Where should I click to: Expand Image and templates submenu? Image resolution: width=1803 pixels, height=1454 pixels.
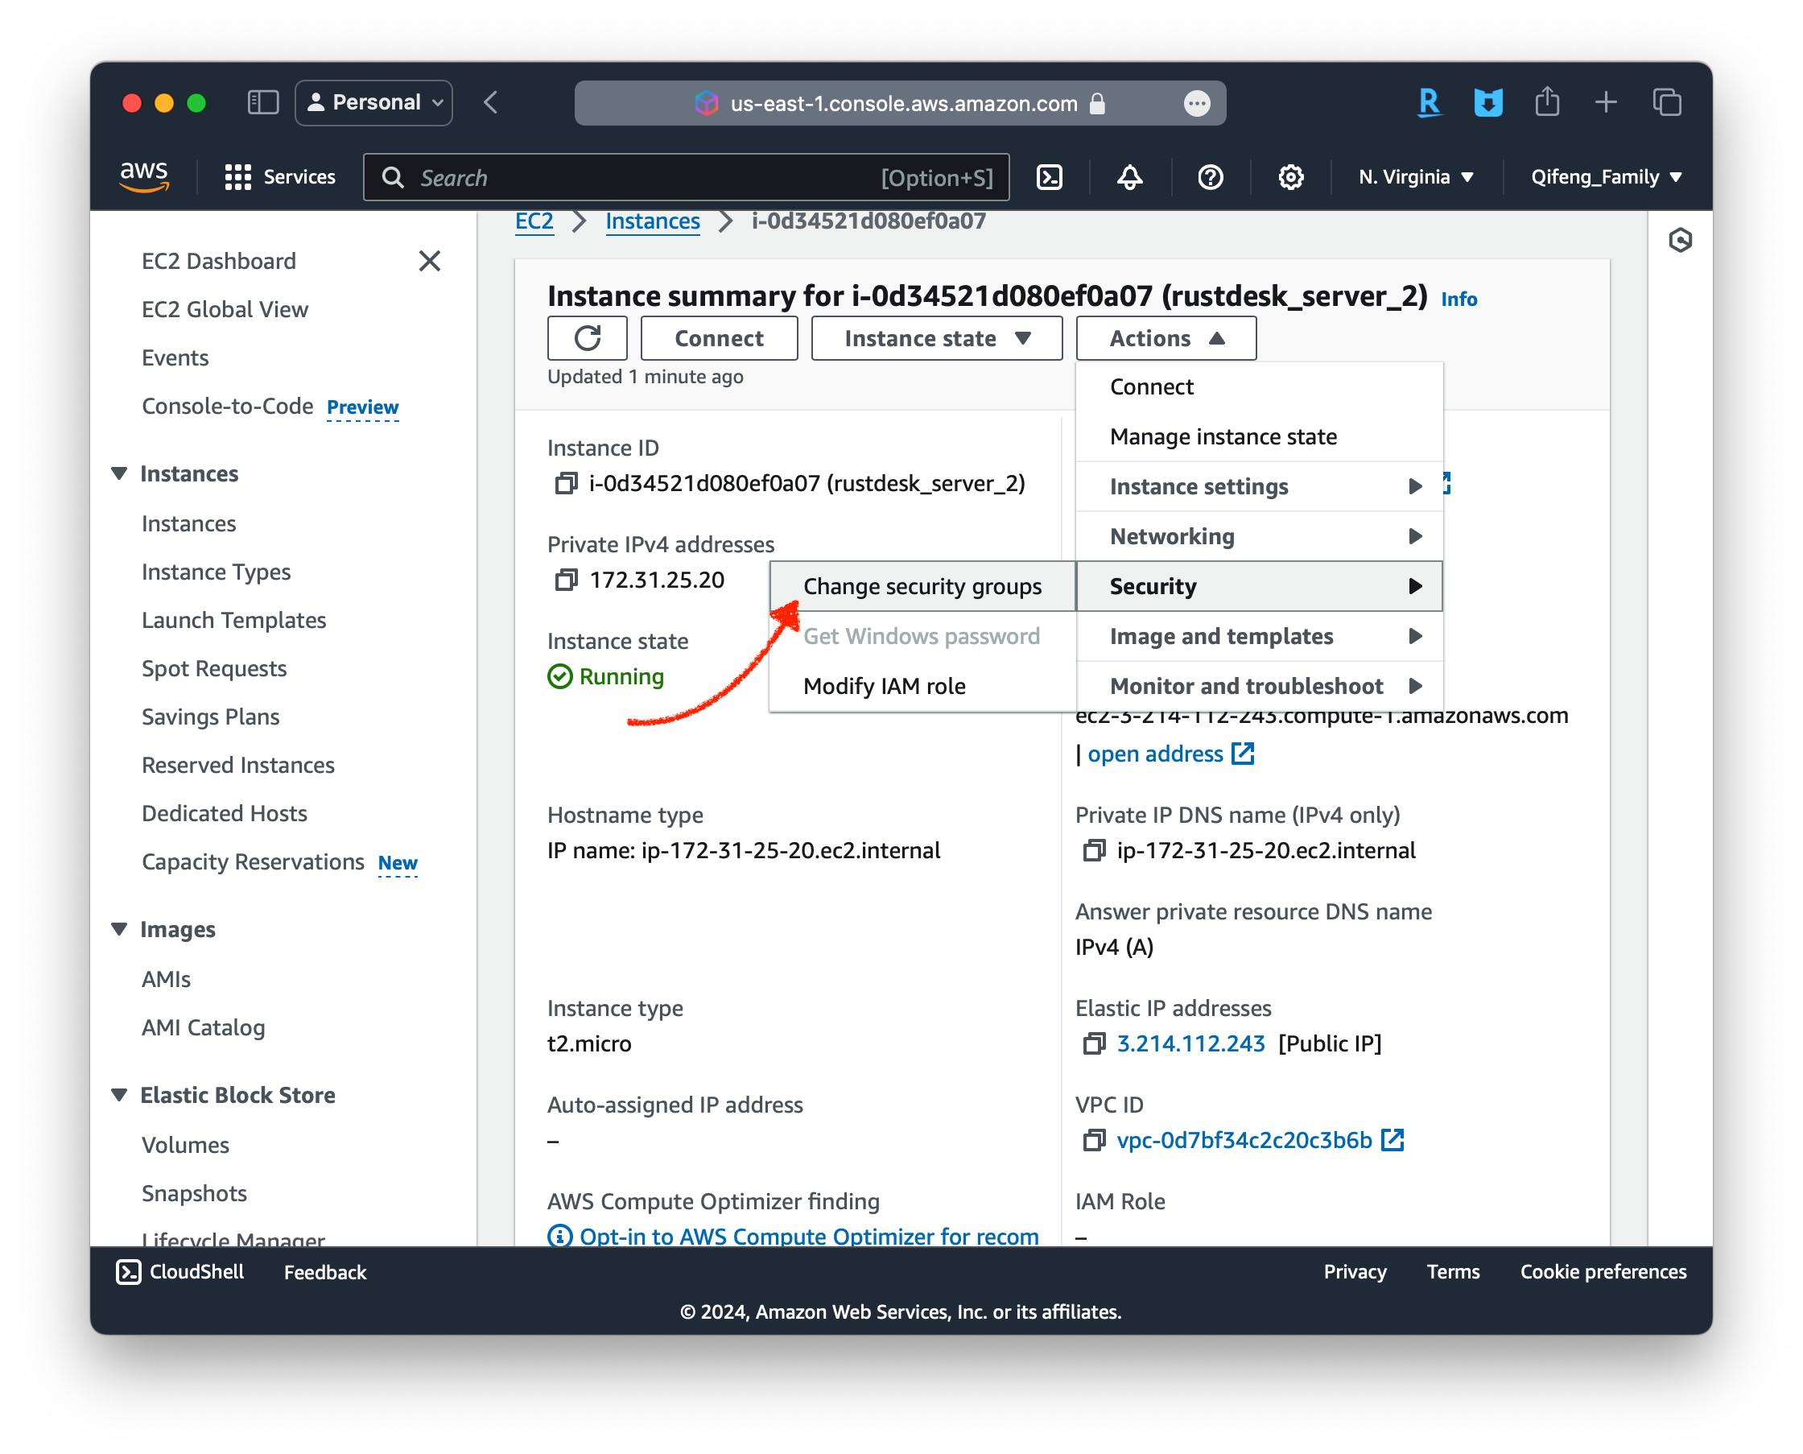click(1259, 637)
